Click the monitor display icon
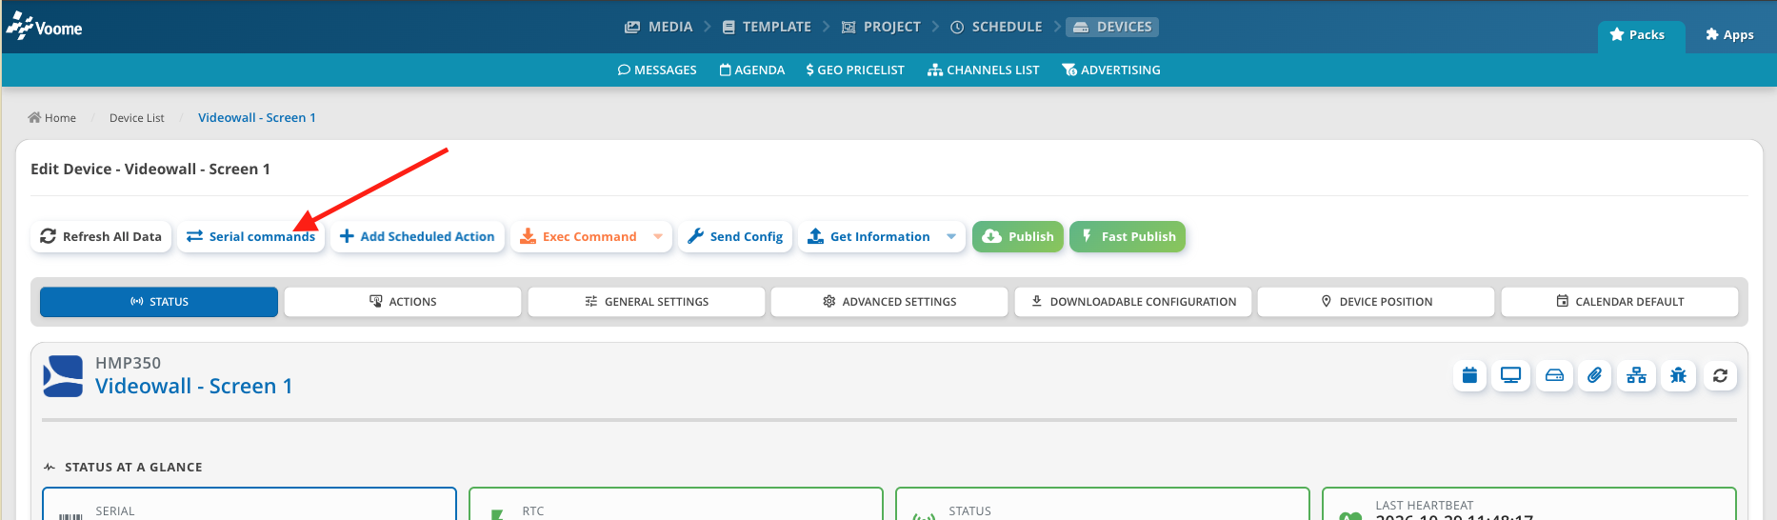 tap(1511, 375)
